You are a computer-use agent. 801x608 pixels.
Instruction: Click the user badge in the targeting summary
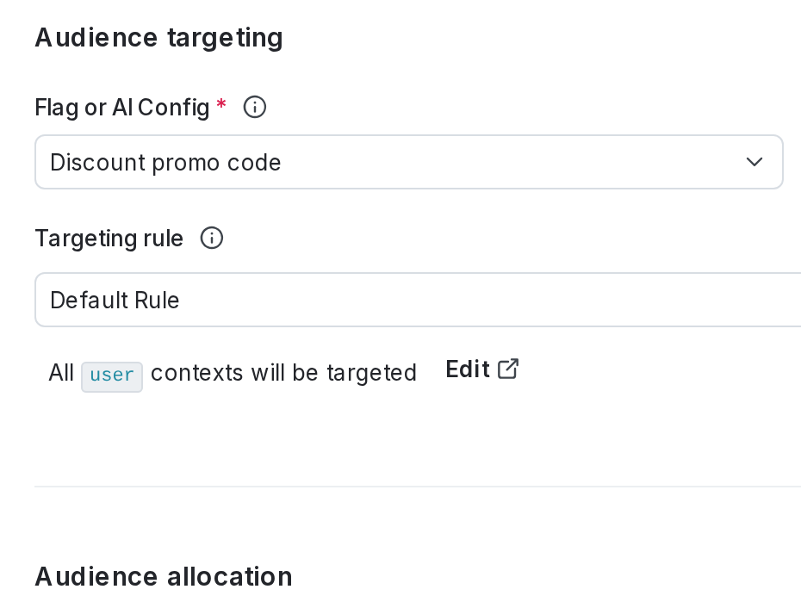click(112, 375)
